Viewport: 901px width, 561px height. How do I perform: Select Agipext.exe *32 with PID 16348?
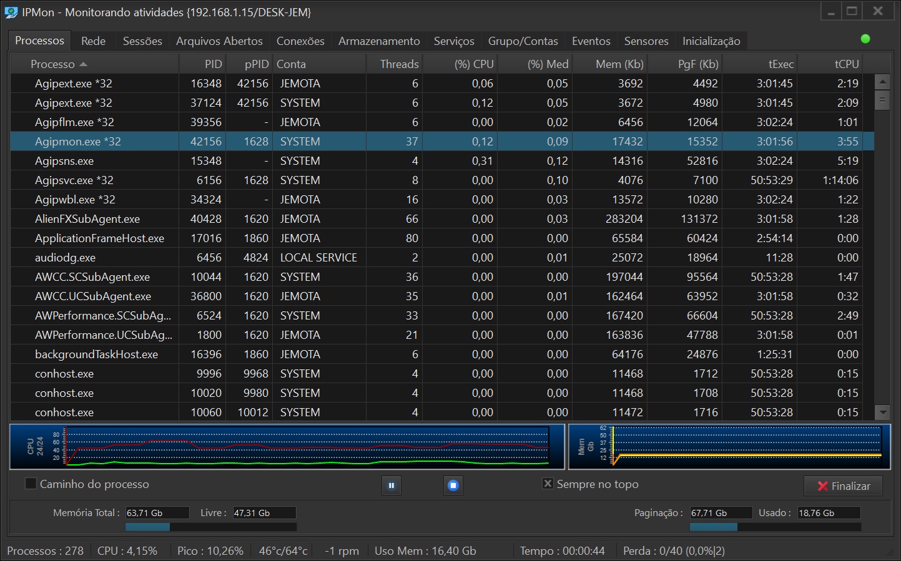pyautogui.click(x=442, y=84)
